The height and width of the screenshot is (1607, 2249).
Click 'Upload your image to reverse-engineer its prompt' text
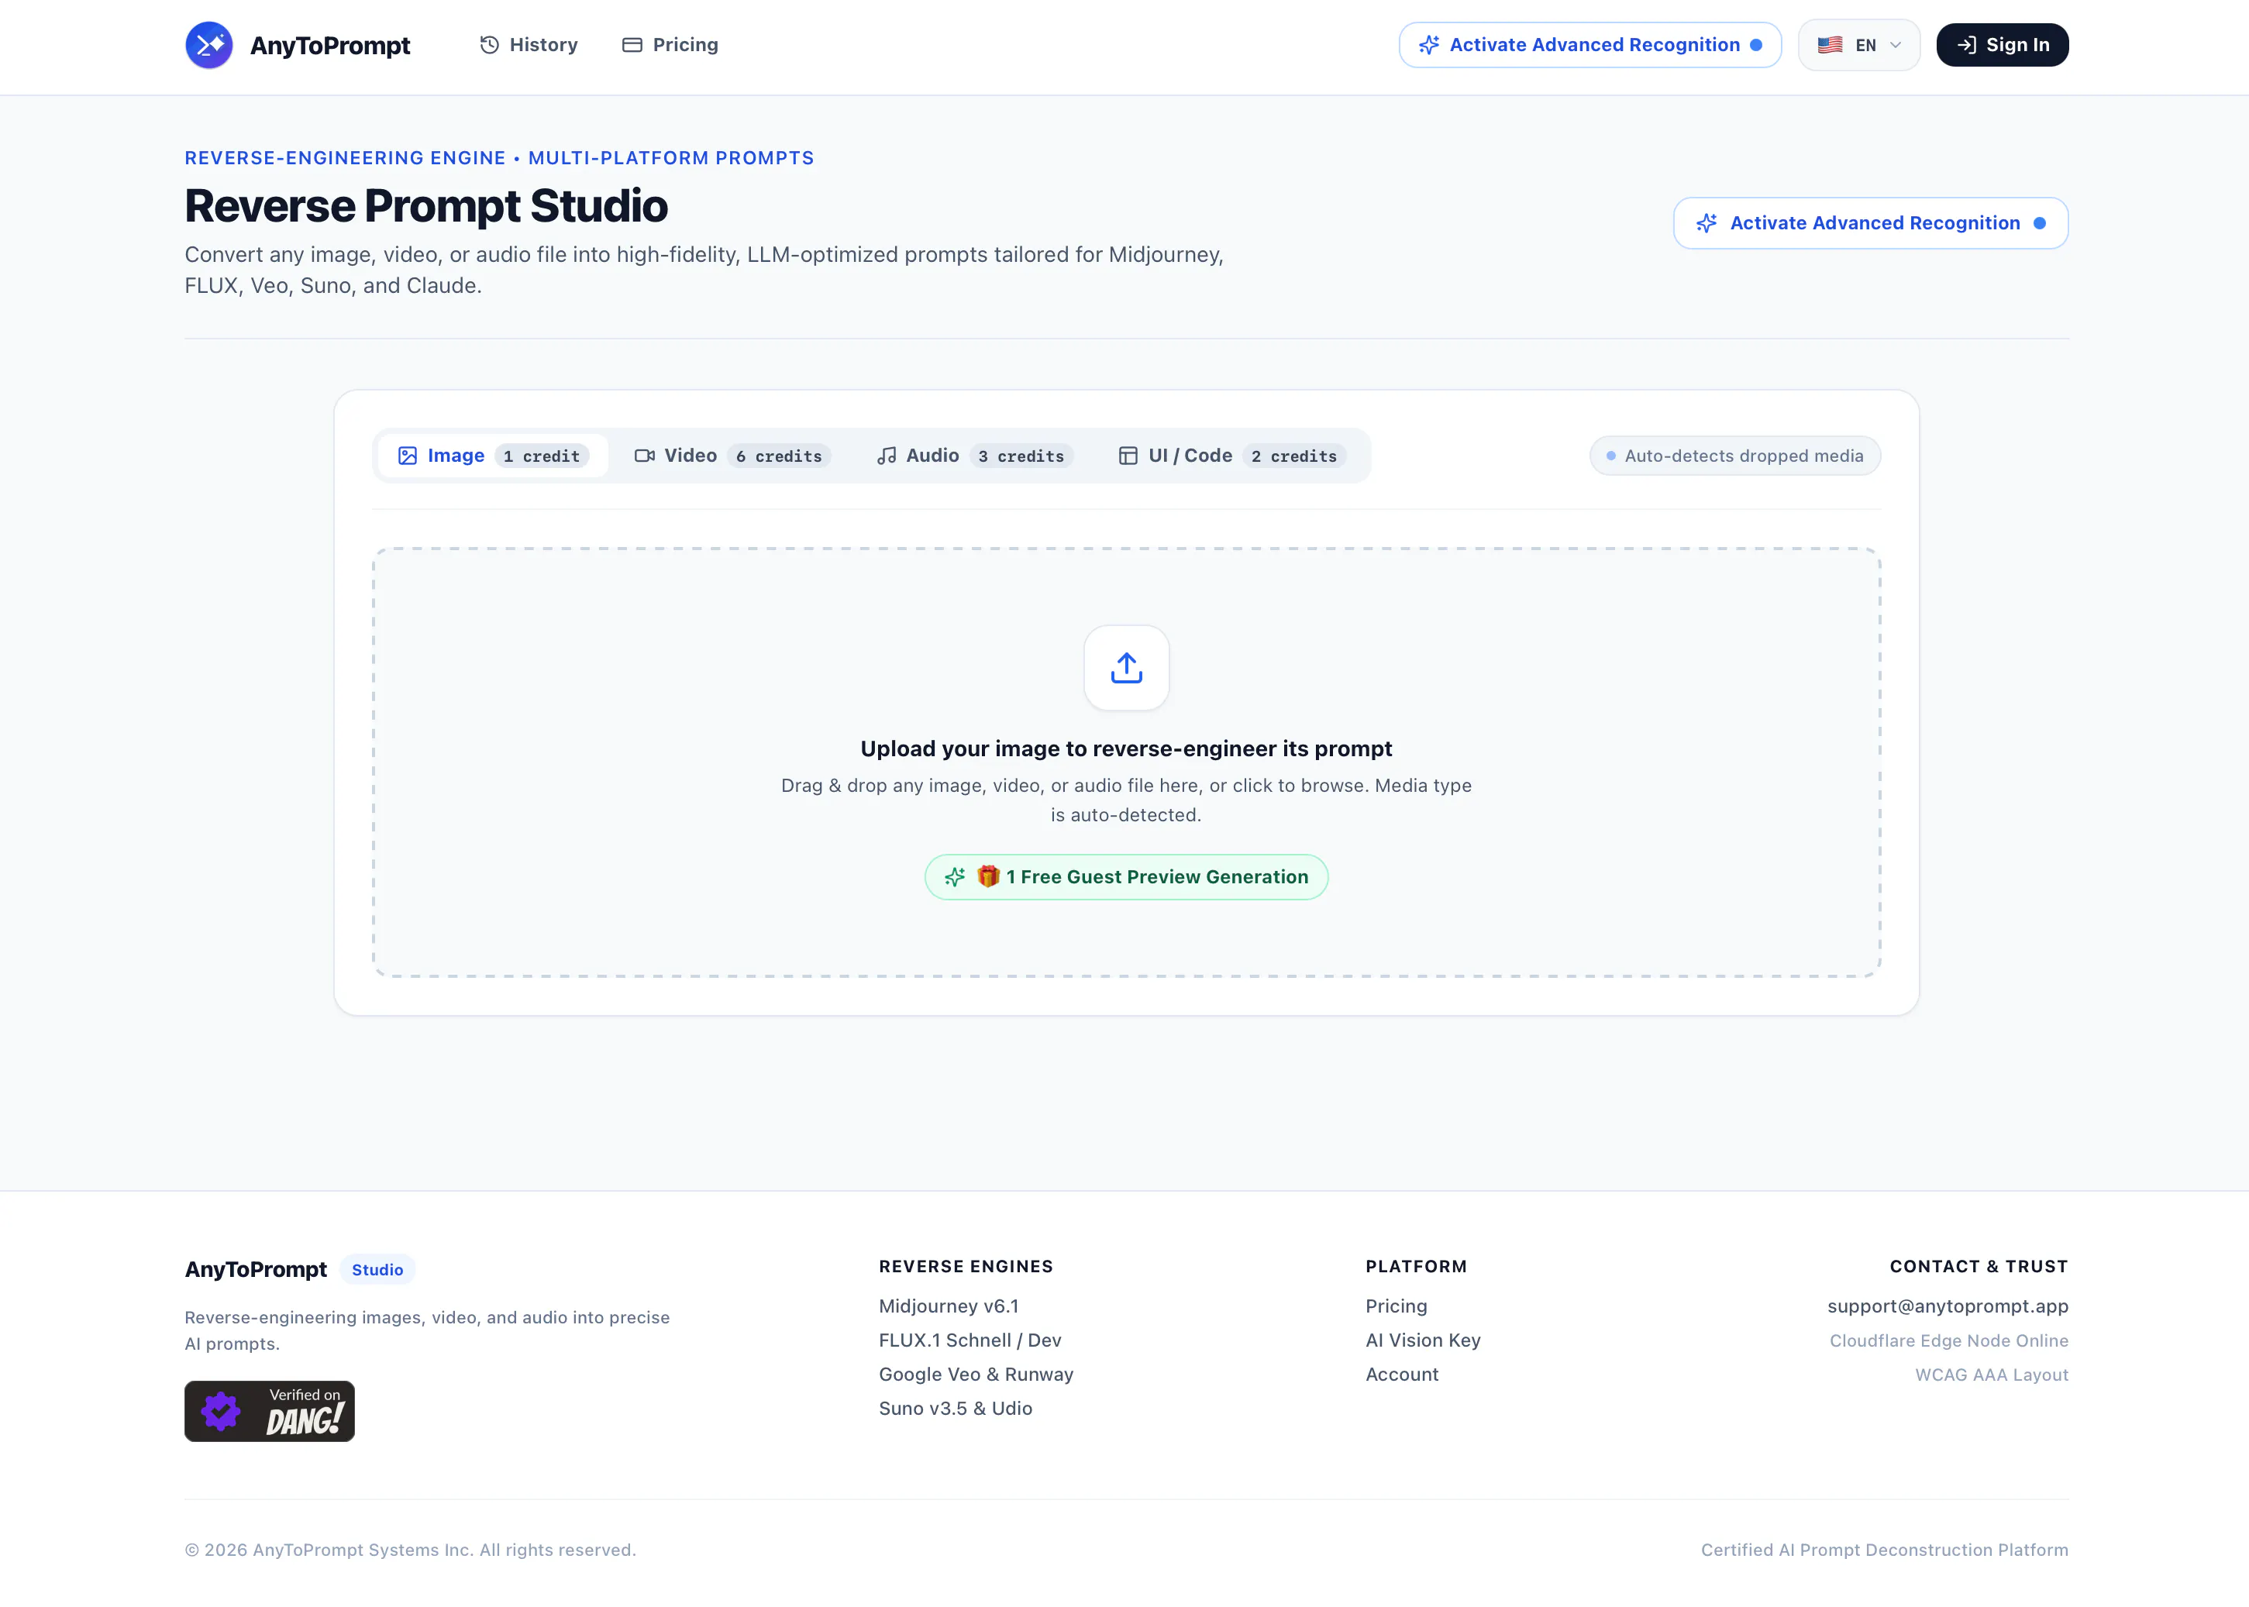[x=1126, y=748]
